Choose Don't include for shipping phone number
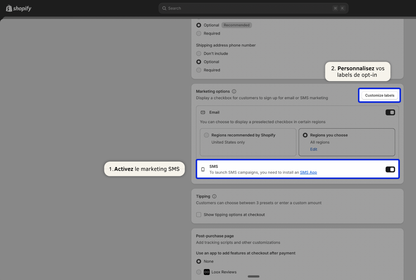This screenshot has width=416, height=280. coord(199,53)
